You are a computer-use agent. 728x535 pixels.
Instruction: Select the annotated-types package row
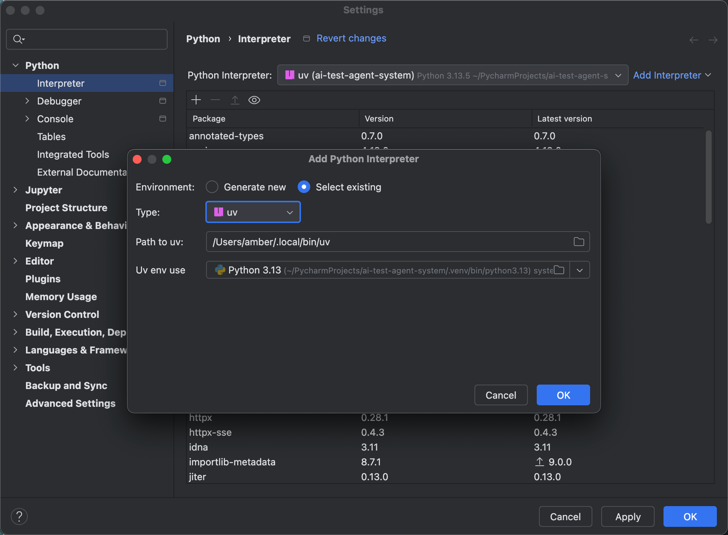click(x=445, y=136)
